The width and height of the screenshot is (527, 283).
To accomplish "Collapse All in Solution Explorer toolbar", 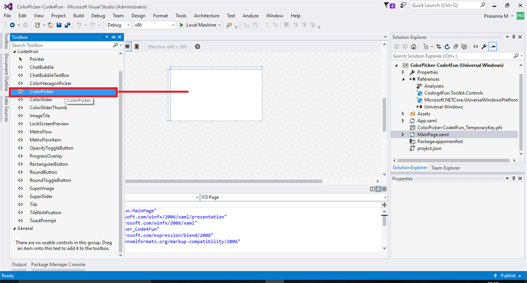I will [x=455, y=47].
